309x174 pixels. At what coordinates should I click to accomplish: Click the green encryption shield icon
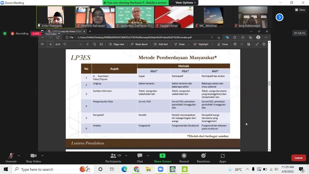pyautogui.click(x=5, y=33)
